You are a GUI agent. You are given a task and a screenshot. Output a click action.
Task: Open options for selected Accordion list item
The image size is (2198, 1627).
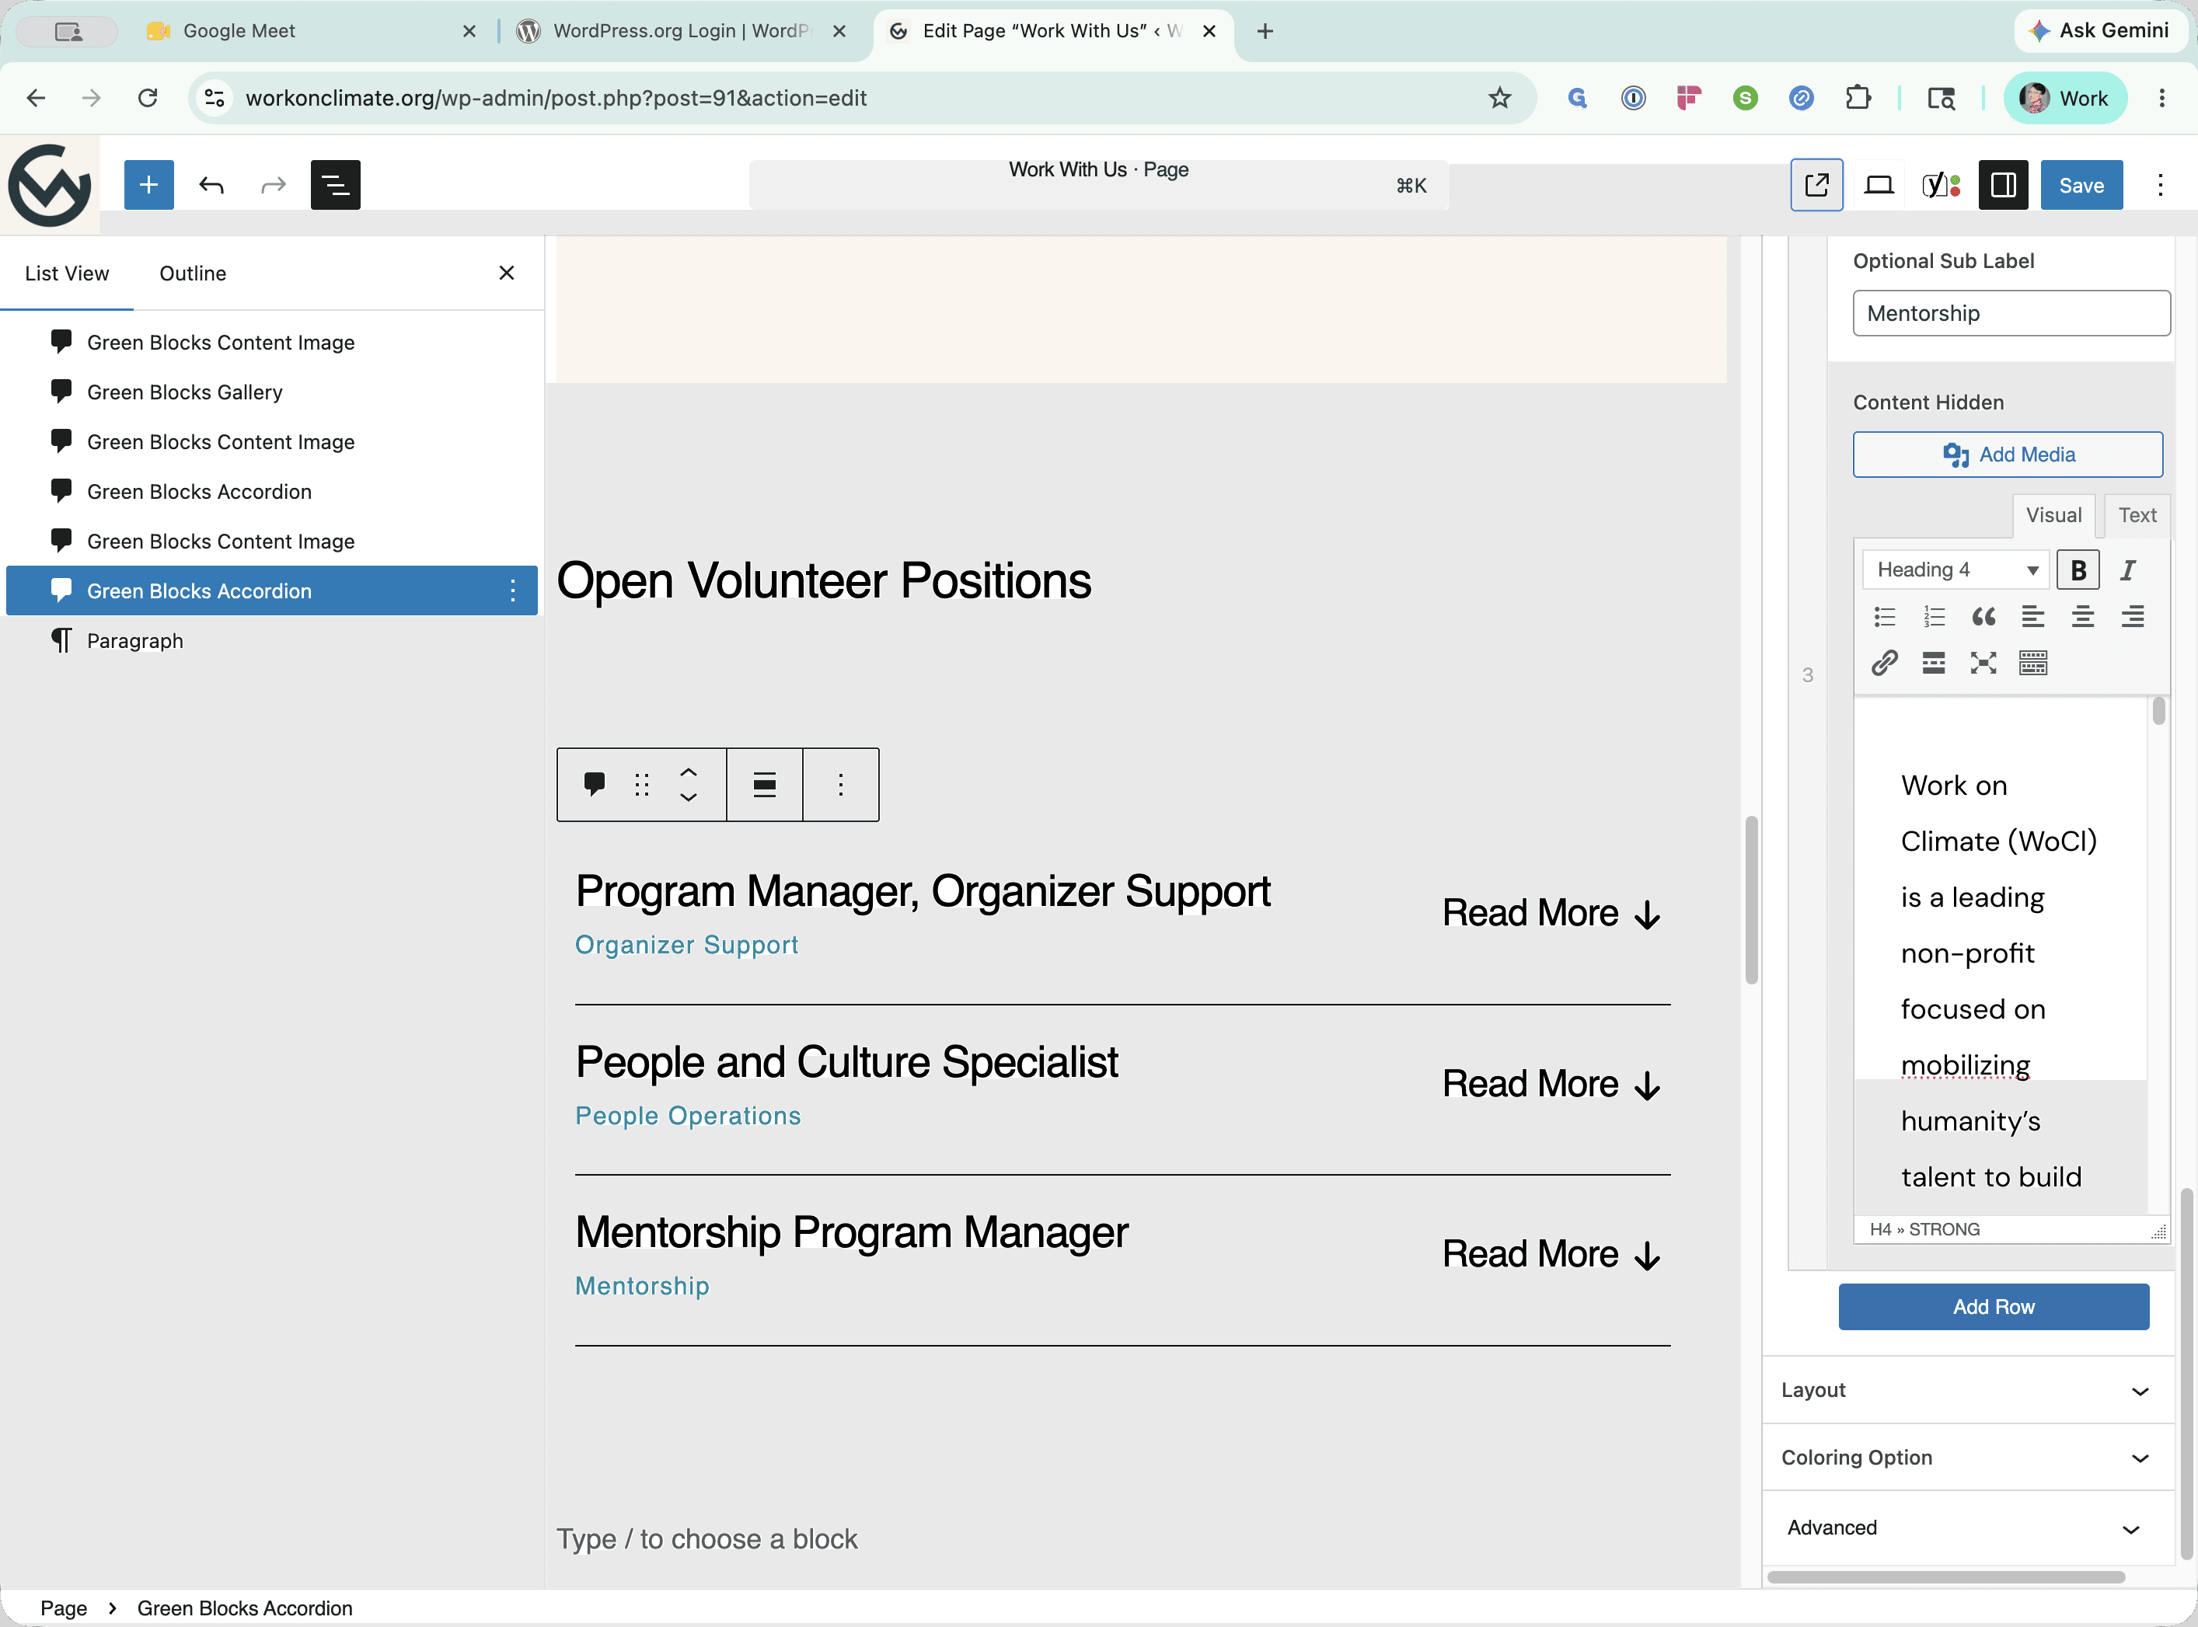(512, 590)
